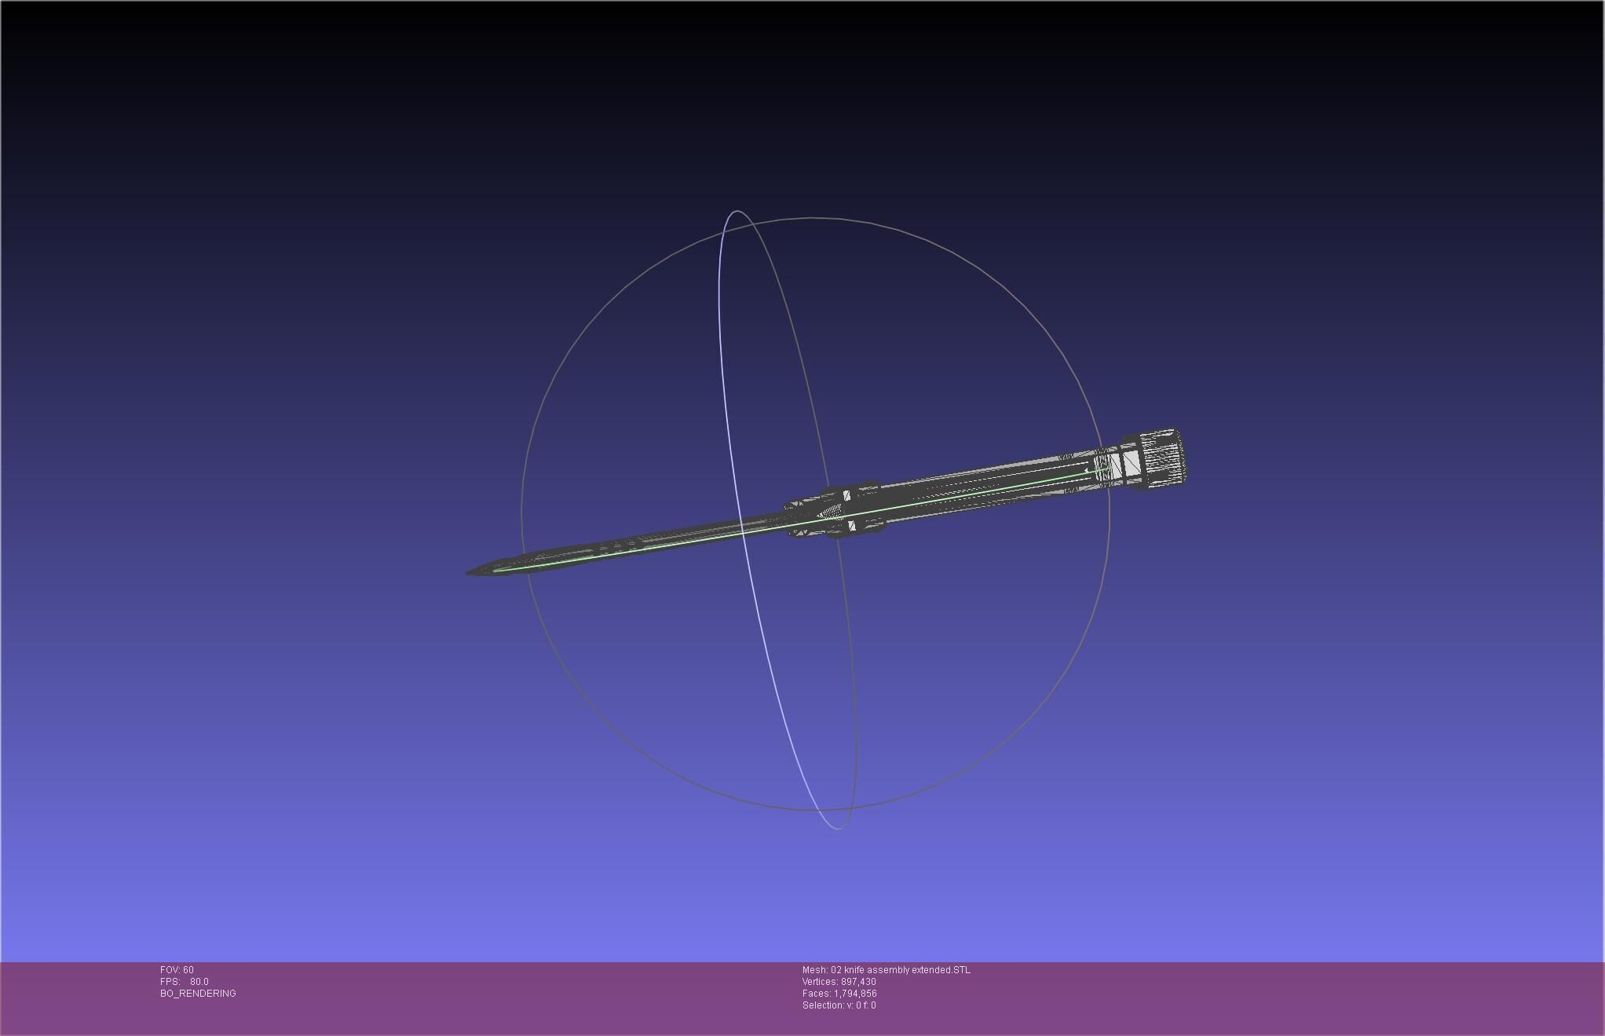Screen dimensions: 1605x1036
Task: Click the Faces: 1,794,856 count
Action: 839,994
